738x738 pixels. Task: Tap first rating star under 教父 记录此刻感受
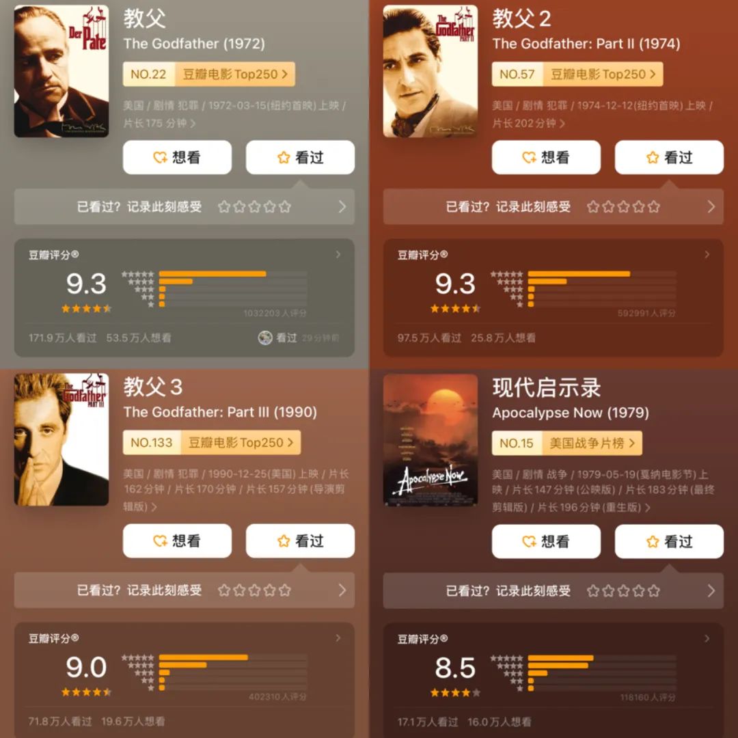pos(224,206)
